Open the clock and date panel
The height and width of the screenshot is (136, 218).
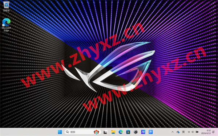(206, 132)
